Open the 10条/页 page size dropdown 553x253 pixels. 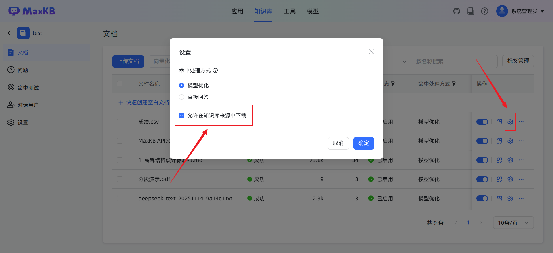pos(513,223)
